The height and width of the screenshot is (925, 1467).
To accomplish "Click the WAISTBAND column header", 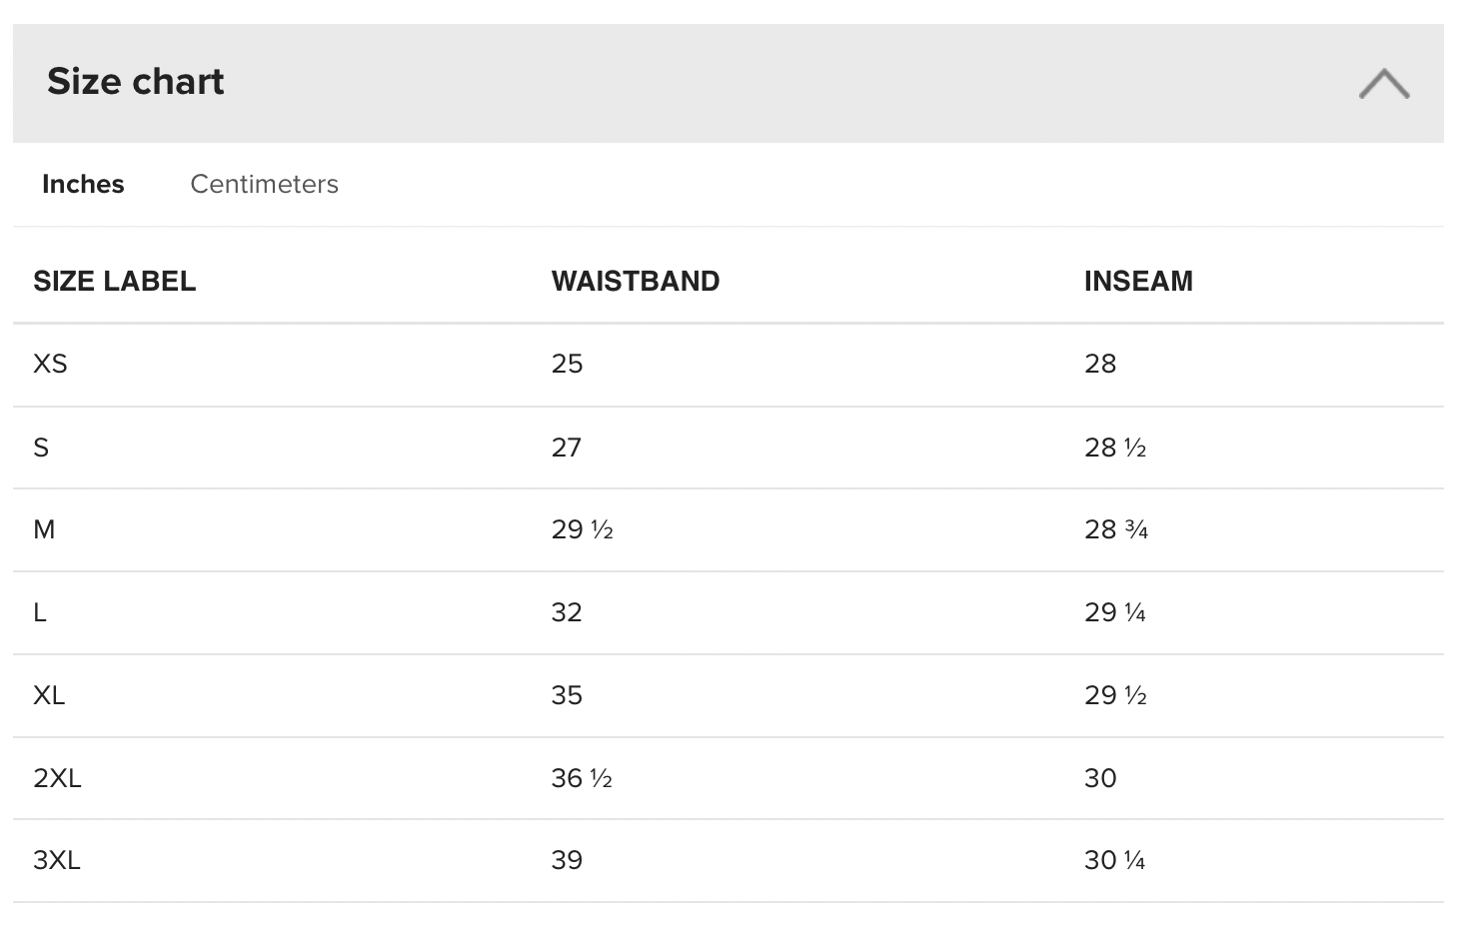I will [x=635, y=282].
